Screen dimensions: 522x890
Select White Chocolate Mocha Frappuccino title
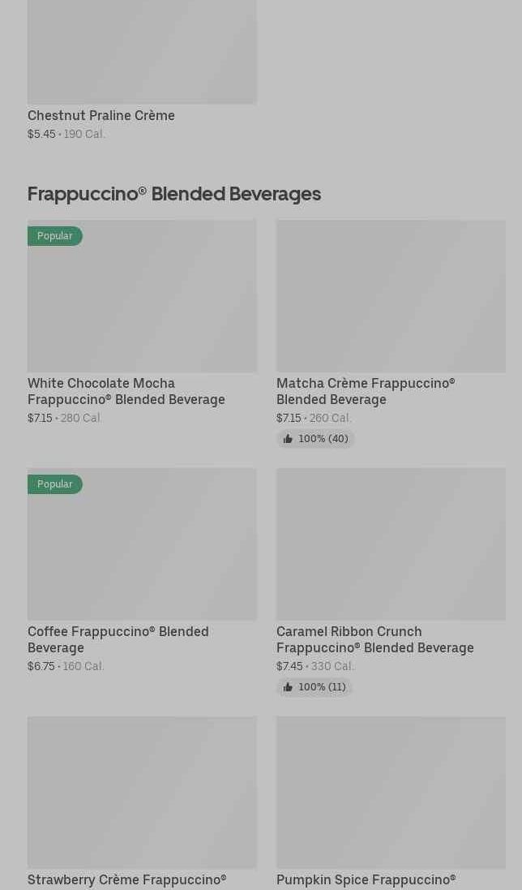click(126, 391)
